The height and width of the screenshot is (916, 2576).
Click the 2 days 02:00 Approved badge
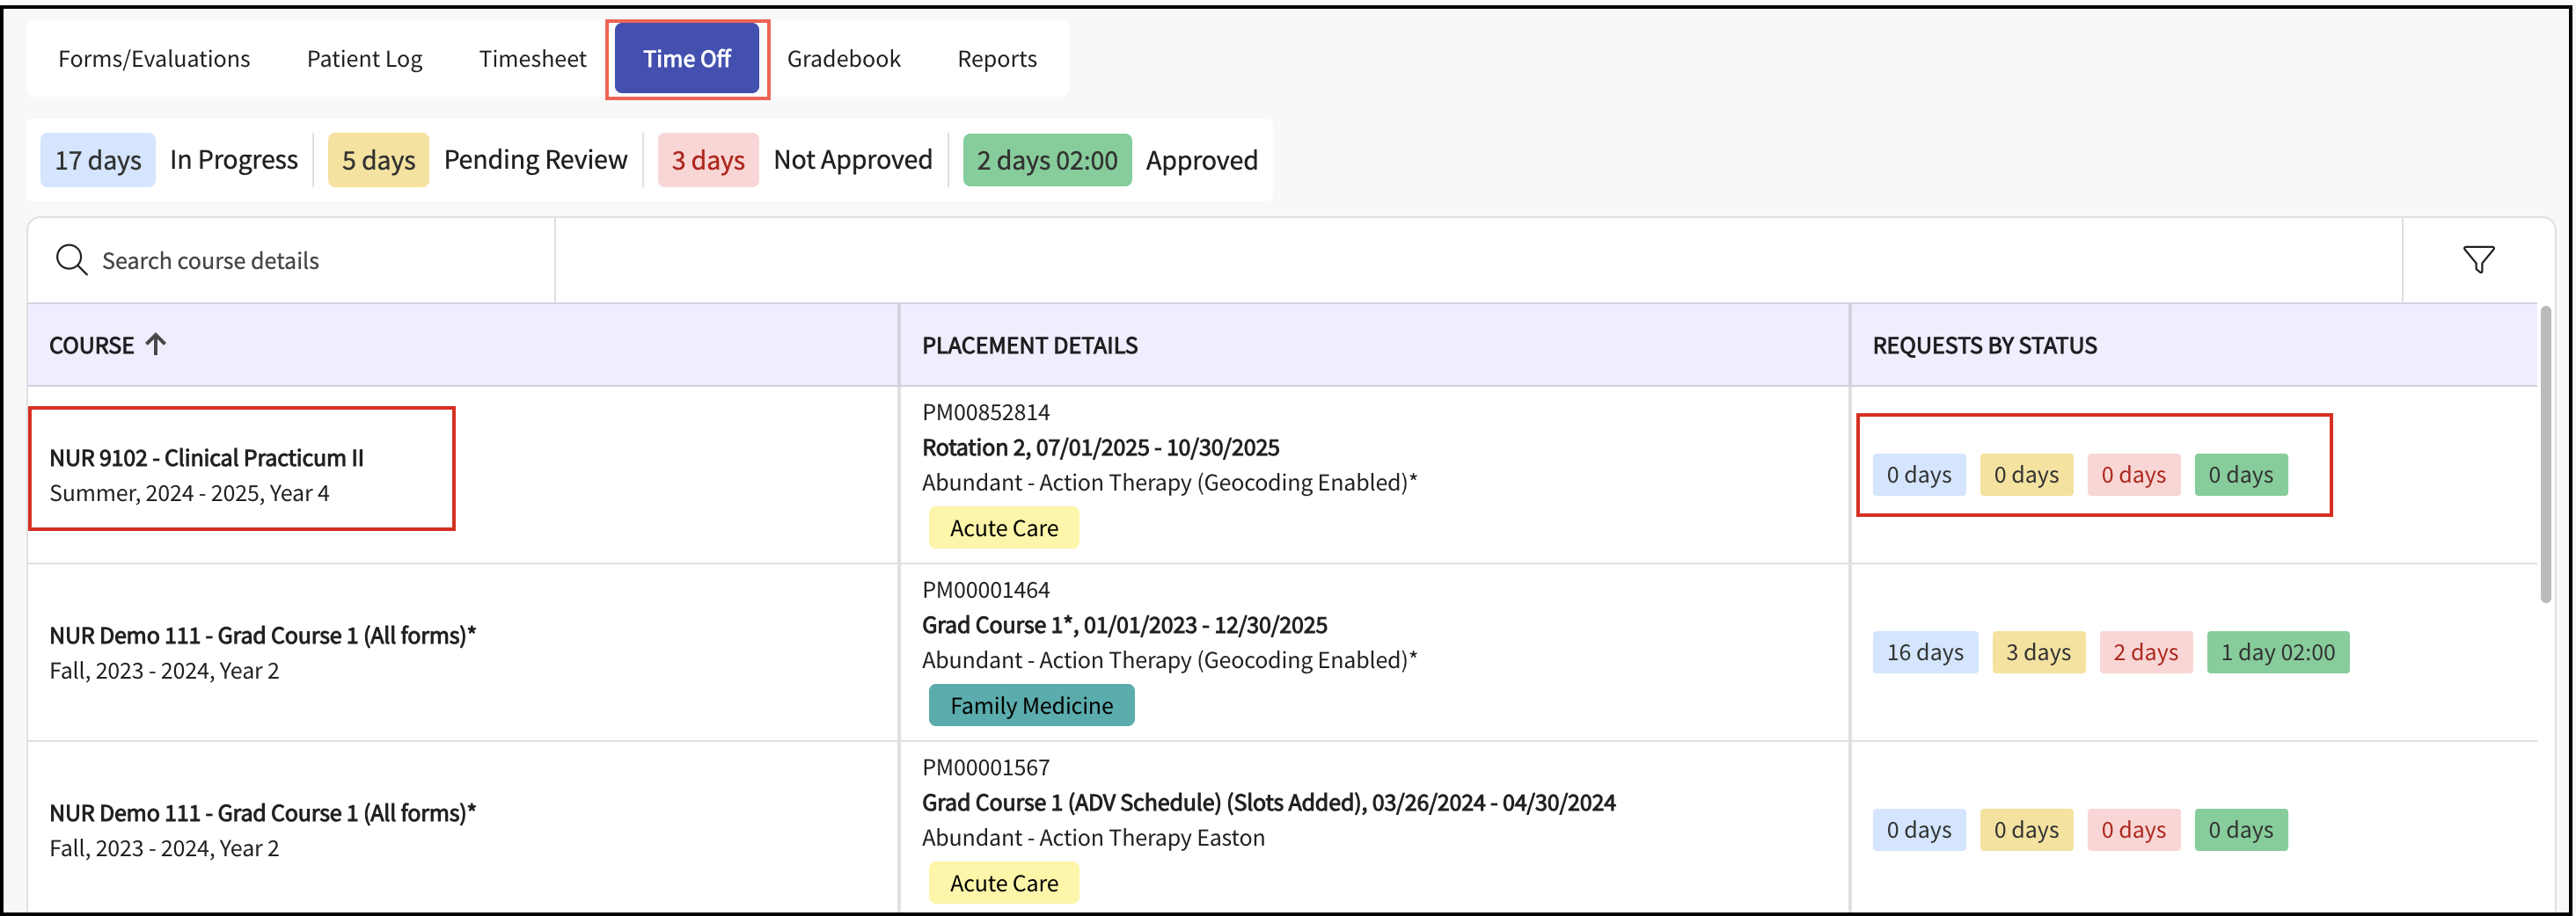click(x=1046, y=160)
